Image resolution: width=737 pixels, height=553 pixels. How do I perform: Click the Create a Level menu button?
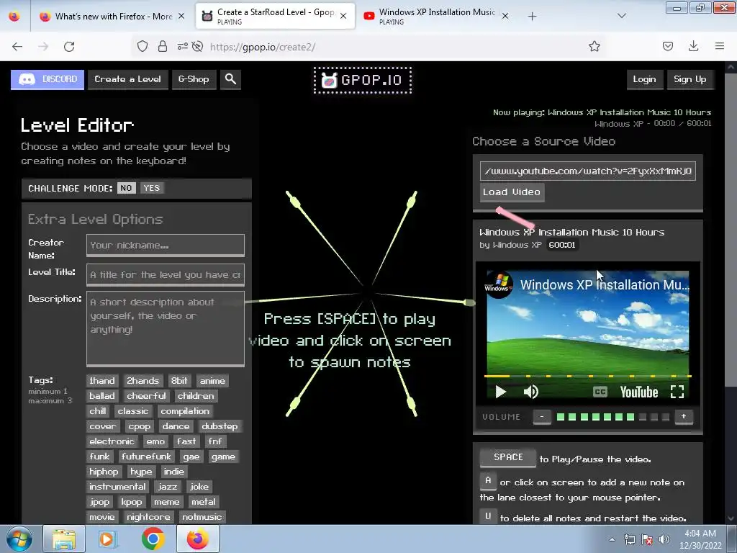click(127, 79)
